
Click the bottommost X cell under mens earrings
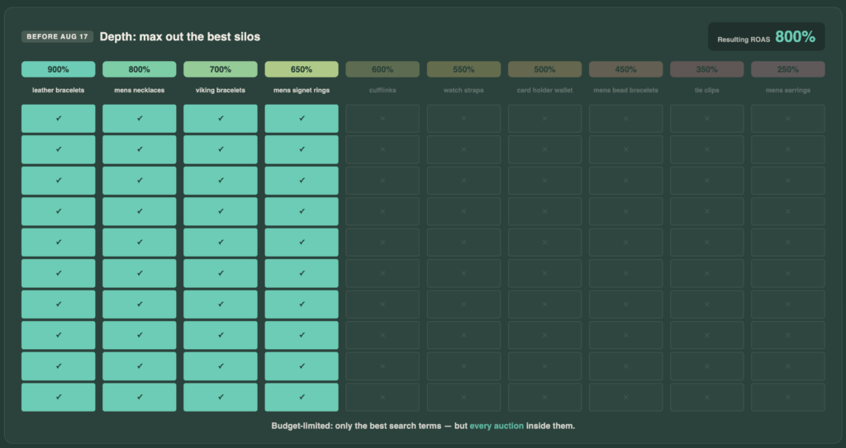[787, 398]
